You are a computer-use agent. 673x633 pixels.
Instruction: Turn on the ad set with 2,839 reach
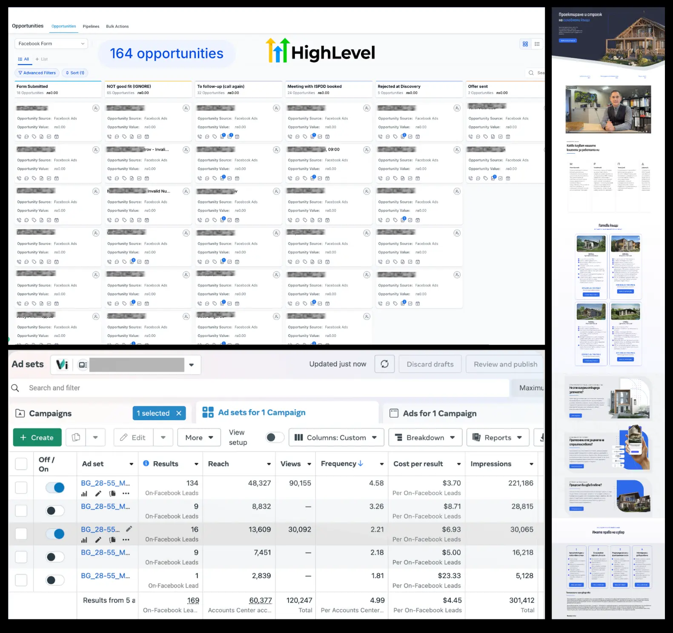point(55,580)
